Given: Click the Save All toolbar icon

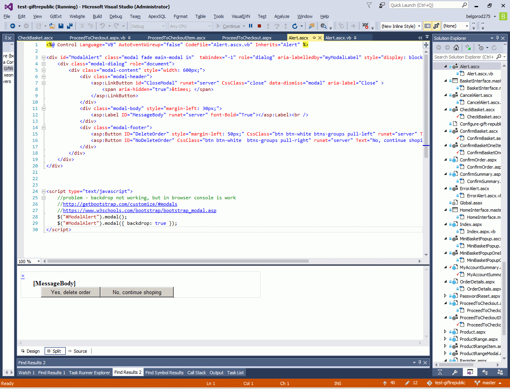Looking at the screenshot, I should pos(69,26).
